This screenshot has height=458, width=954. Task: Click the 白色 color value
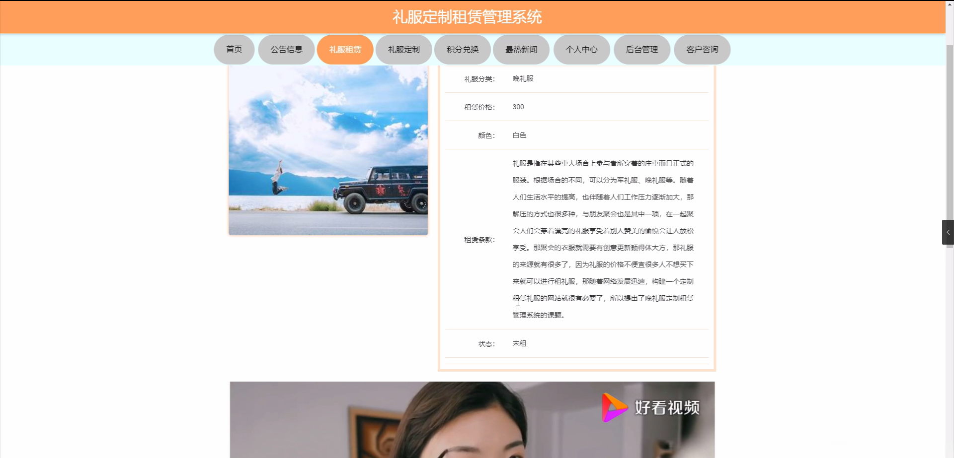519,135
